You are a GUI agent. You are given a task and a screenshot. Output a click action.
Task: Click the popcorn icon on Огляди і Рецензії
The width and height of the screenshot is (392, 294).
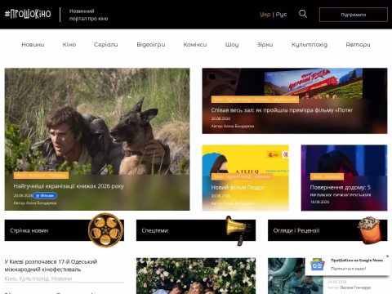click(x=369, y=230)
